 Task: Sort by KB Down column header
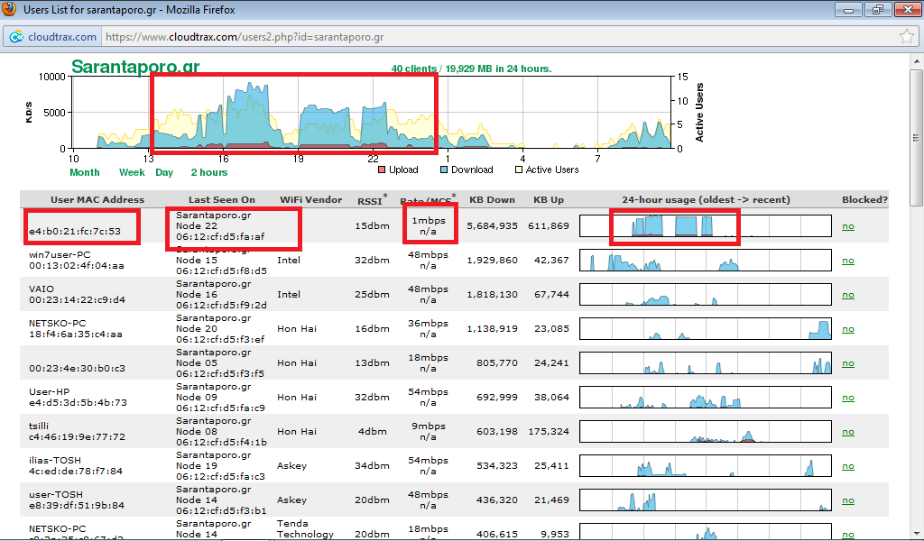click(492, 199)
